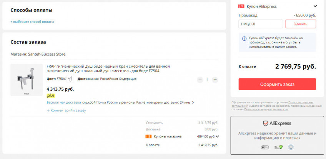The image size is (326, 159).
Task: Click the AliExpress coupon ticket icon
Action: tap(241, 6)
